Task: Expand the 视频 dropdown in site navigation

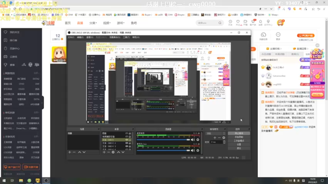Action: (x=107, y=23)
